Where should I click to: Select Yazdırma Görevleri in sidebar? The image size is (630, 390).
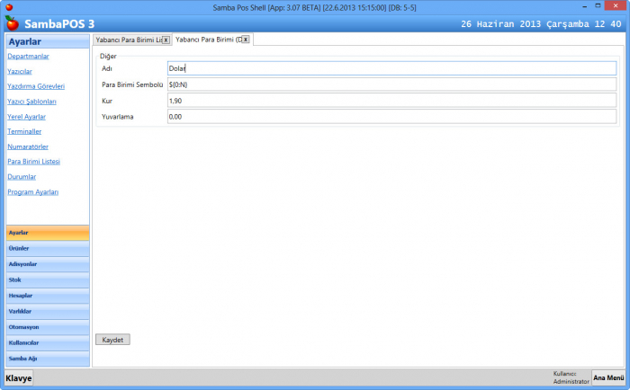[36, 86]
